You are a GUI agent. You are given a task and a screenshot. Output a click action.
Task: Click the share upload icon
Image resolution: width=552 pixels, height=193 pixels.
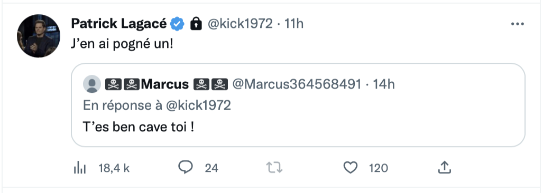click(445, 167)
